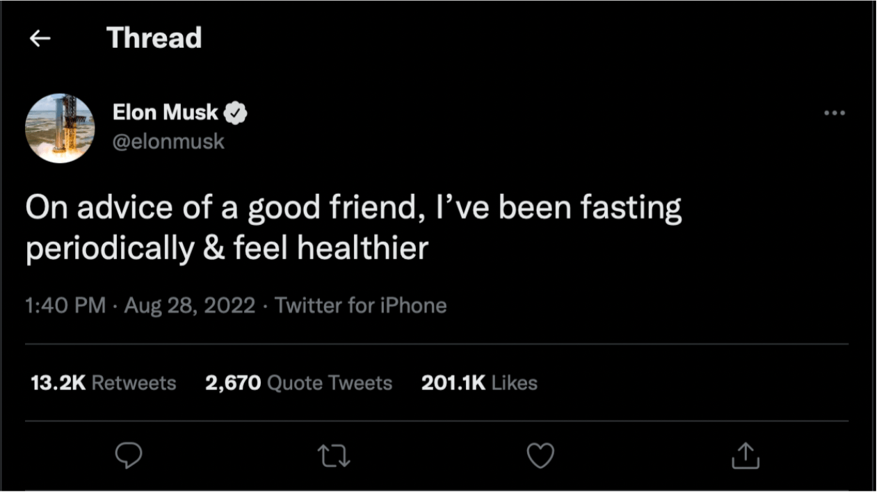Click the verified badge beside Elon Musk
The image size is (879, 492).
pos(237,112)
